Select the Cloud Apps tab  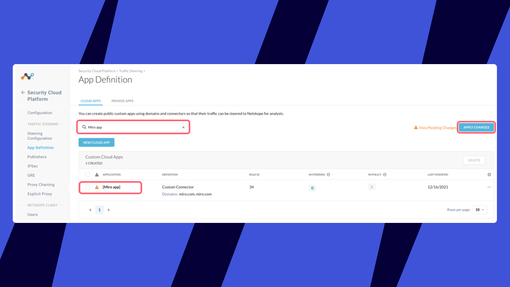point(91,101)
